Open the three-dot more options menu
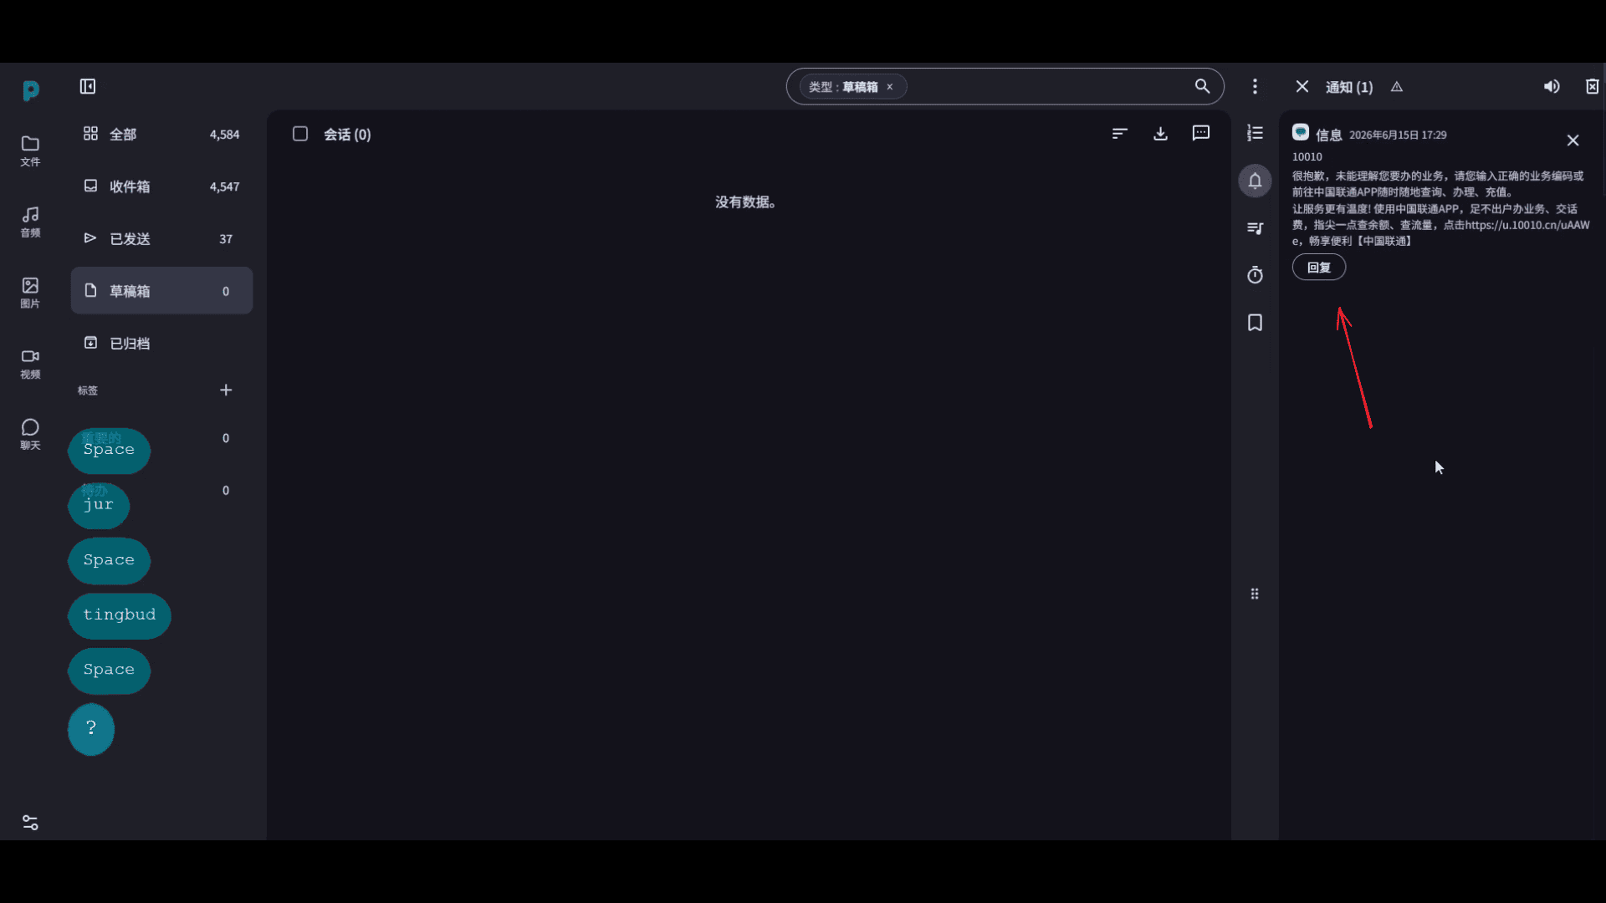 click(x=1255, y=86)
